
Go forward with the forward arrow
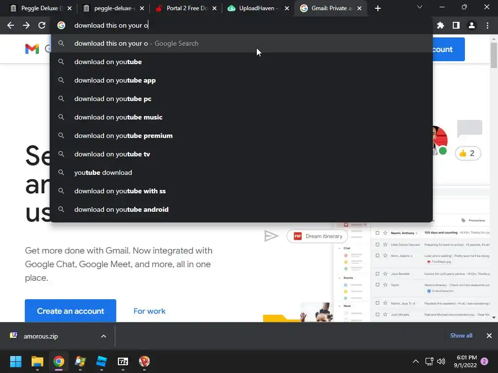26,25
